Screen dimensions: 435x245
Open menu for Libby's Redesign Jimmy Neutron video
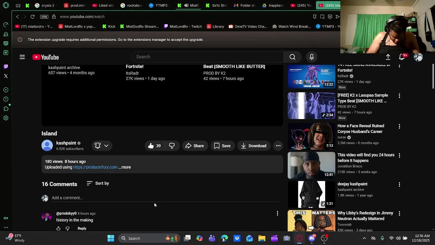coord(399,213)
